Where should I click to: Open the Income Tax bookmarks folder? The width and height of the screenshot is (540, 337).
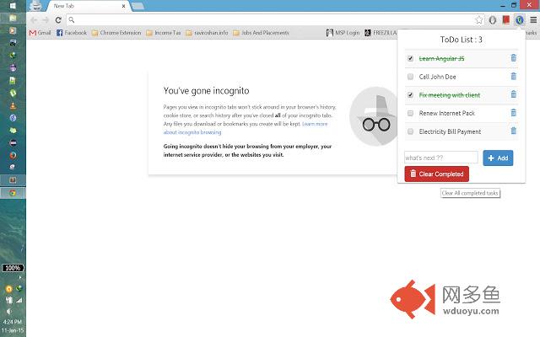[x=163, y=33]
